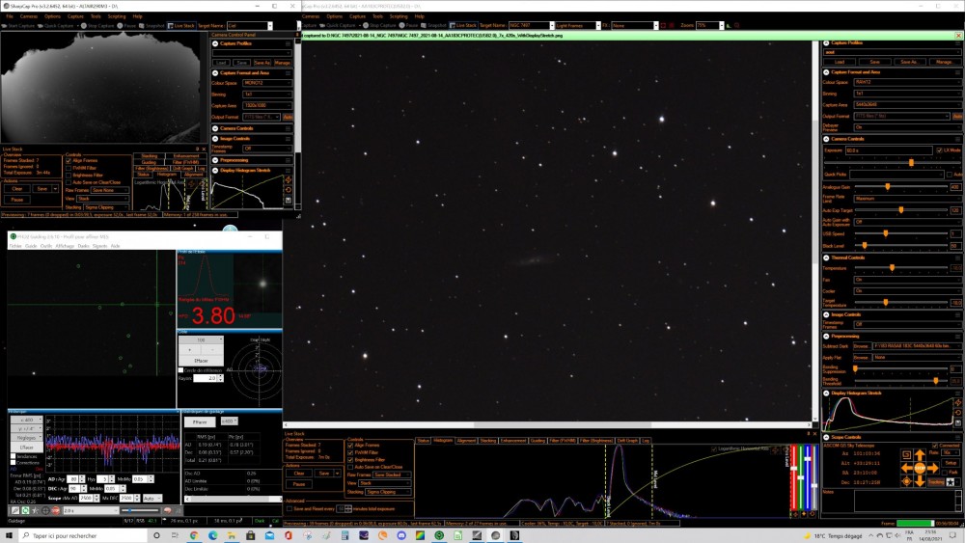
Task: Click Tracking button in Scope Controls
Action: pos(935,482)
